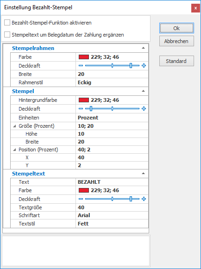Increase Stempel Deckkraft with plus icon
The height and width of the screenshot is (269, 201).
144,109
